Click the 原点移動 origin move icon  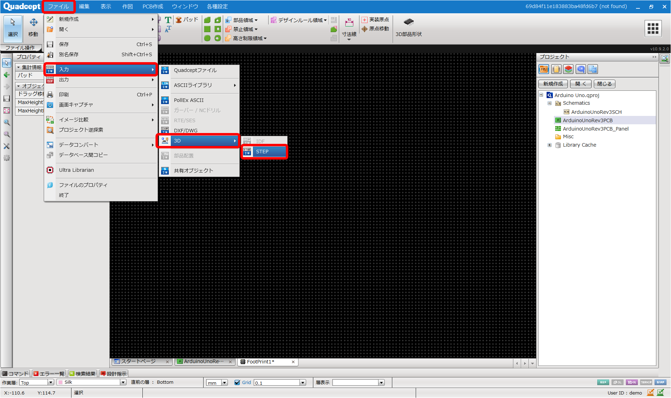[365, 29]
